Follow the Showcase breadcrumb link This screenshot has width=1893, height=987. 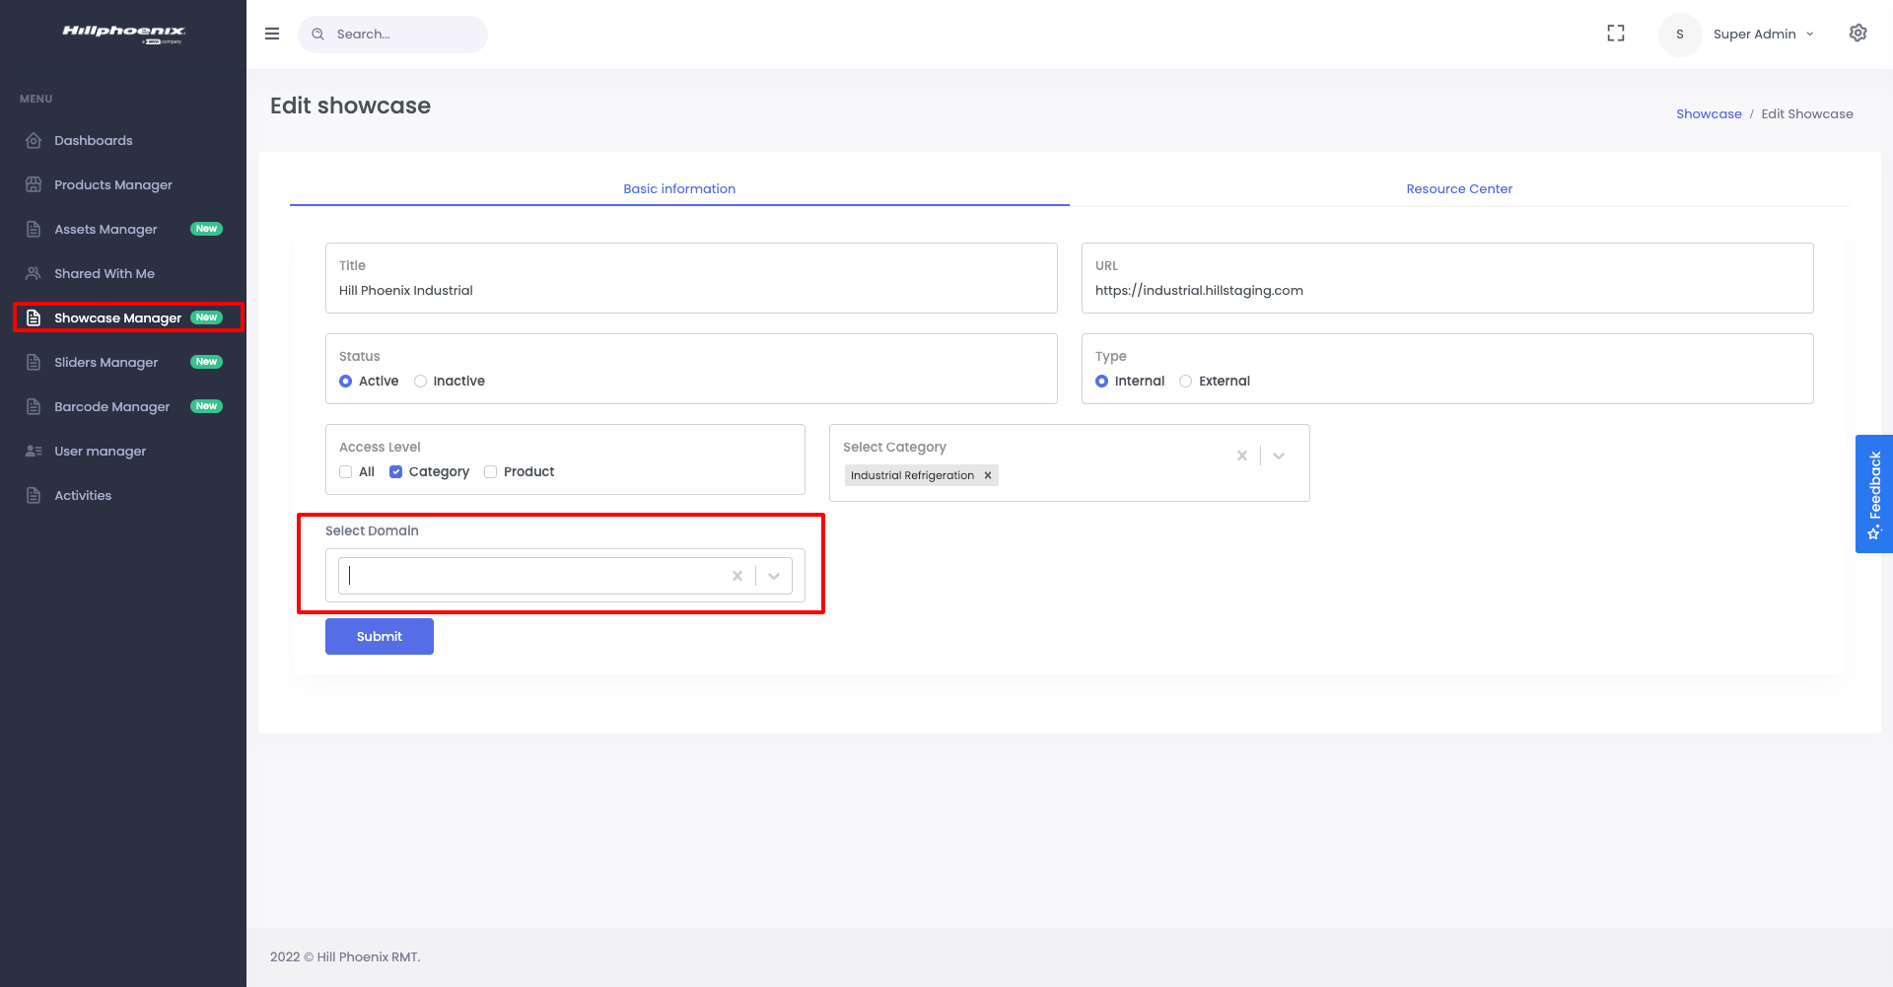[x=1709, y=113]
